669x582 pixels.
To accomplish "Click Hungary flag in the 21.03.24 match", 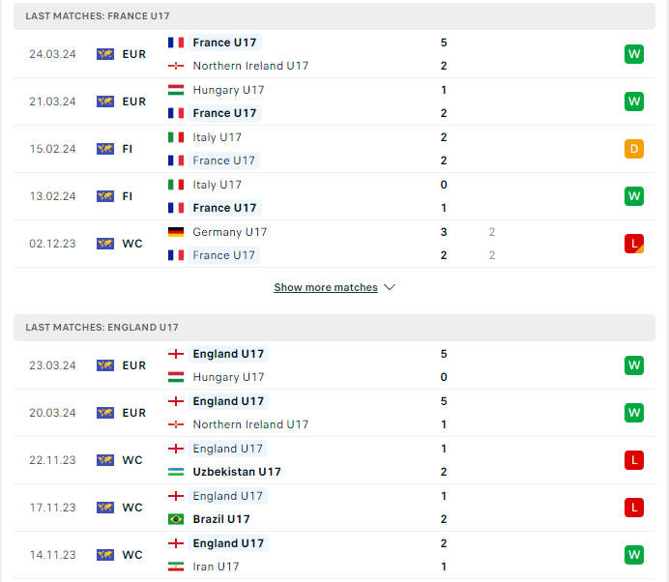I will click(176, 90).
